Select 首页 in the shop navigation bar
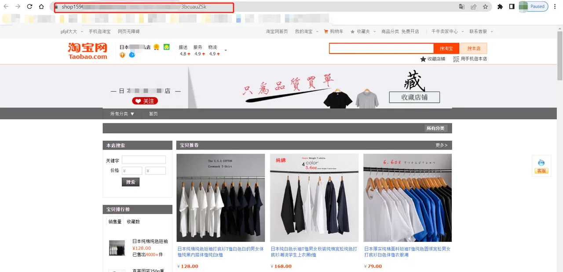 tap(153, 113)
